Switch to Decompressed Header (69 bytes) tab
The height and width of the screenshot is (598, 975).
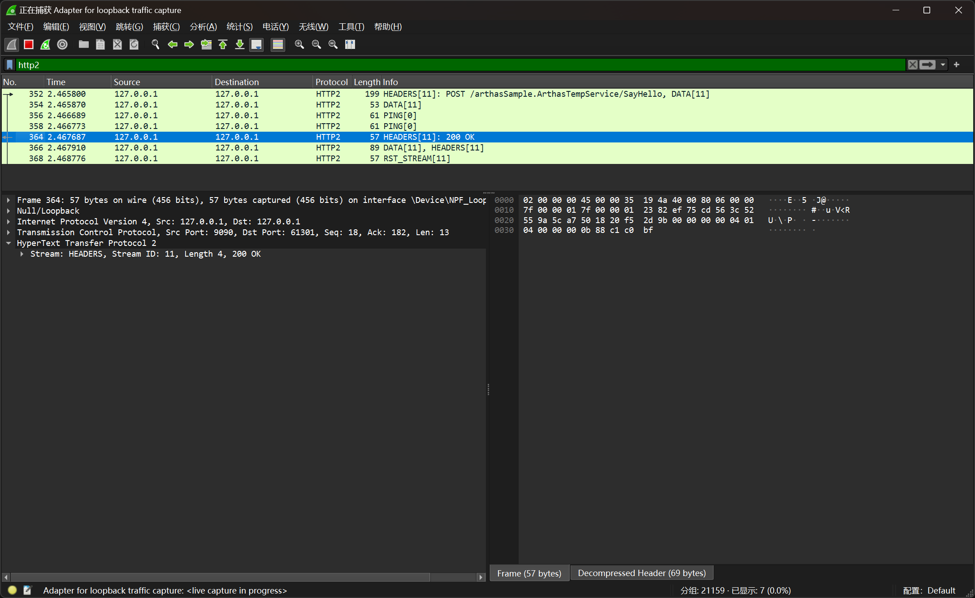coord(641,573)
